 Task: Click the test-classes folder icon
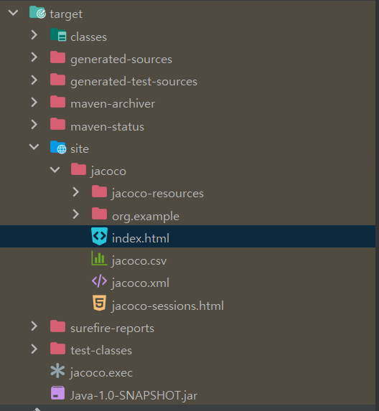coord(57,349)
